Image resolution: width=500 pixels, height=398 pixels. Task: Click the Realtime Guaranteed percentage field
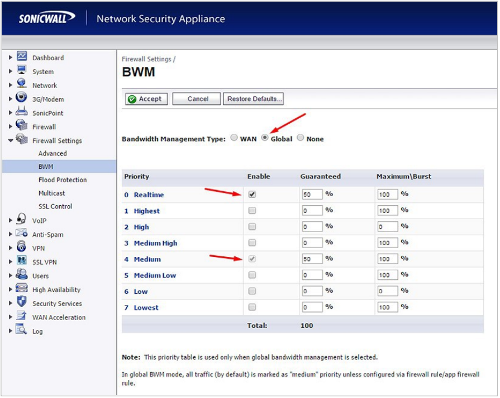(312, 195)
